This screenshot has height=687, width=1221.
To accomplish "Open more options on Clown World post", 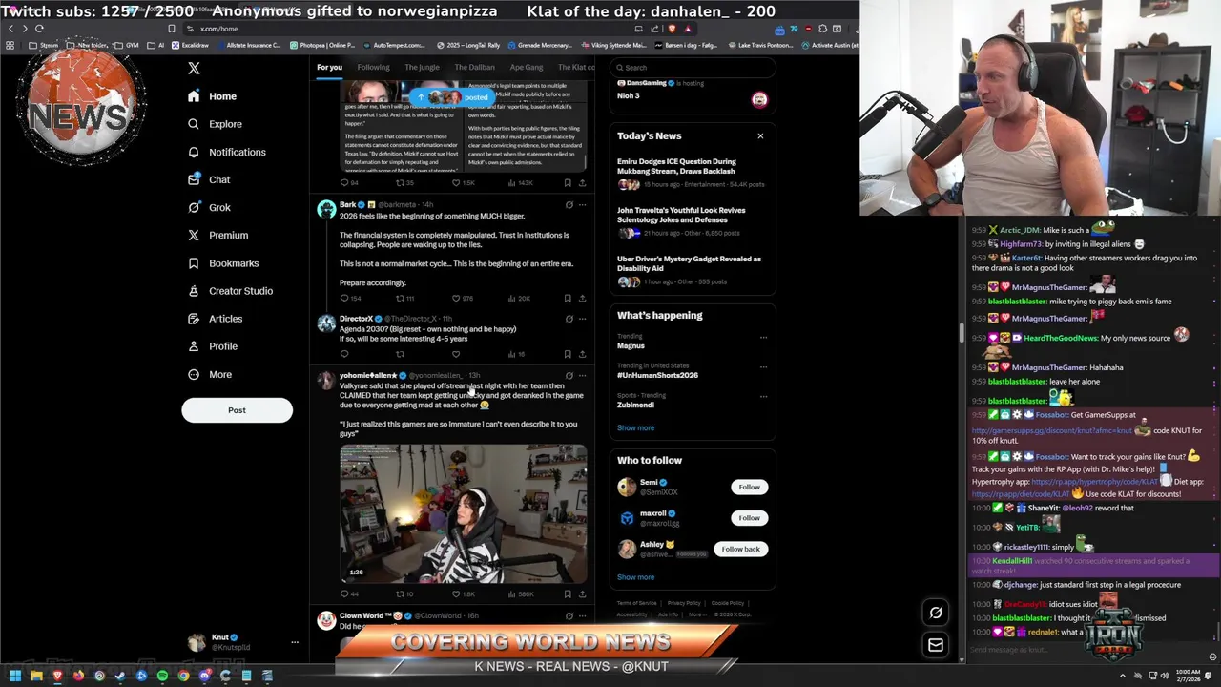I will click(x=582, y=615).
